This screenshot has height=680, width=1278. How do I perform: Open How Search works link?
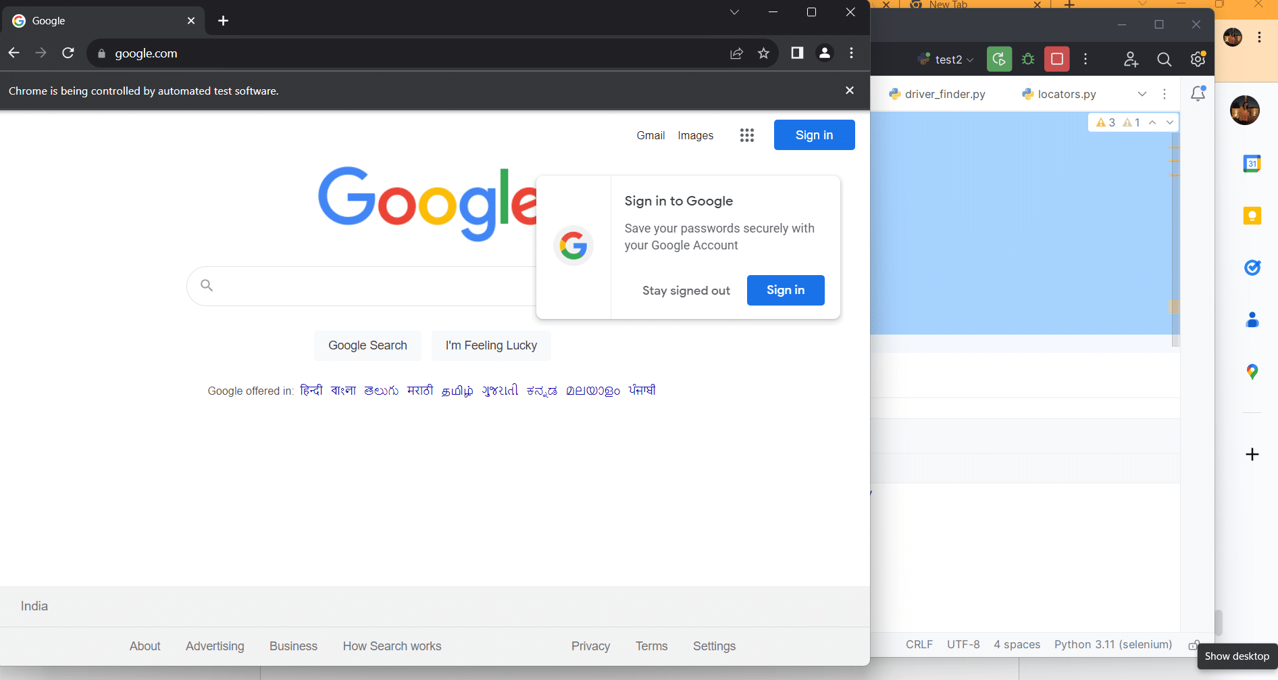point(392,646)
